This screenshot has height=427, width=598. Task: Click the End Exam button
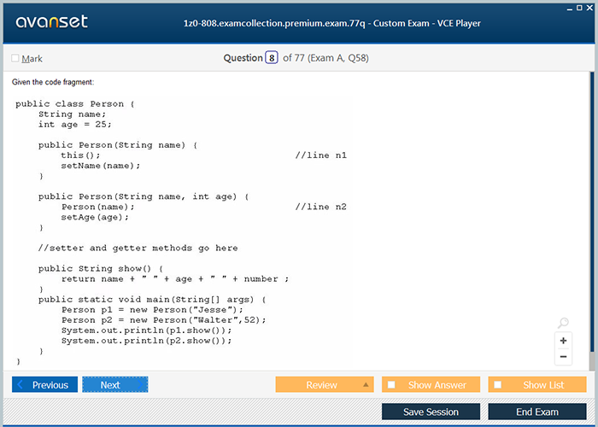536,412
